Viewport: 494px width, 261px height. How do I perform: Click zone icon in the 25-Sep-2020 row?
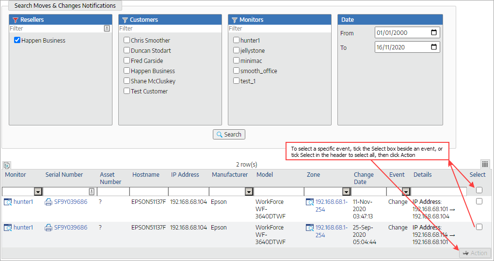point(310,228)
